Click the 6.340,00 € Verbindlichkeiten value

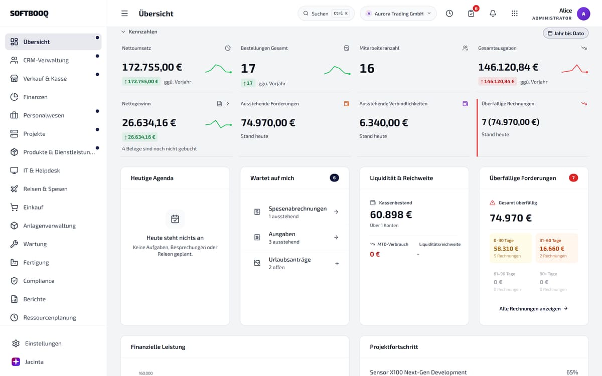384,123
